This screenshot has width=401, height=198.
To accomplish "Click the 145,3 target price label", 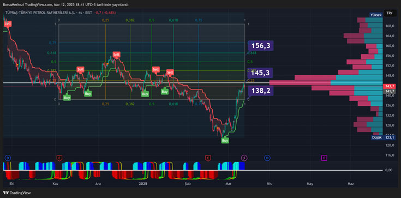I will [260, 73].
